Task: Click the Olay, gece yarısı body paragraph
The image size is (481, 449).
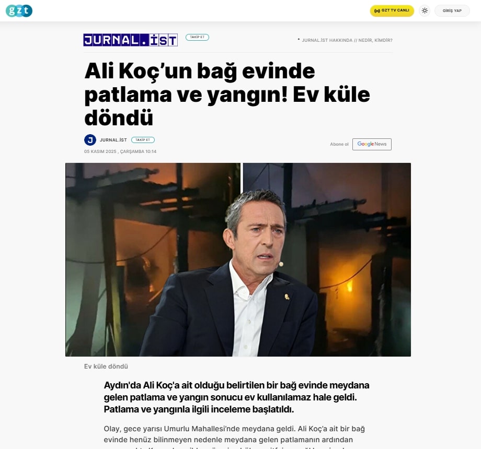Action: (234, 436)
